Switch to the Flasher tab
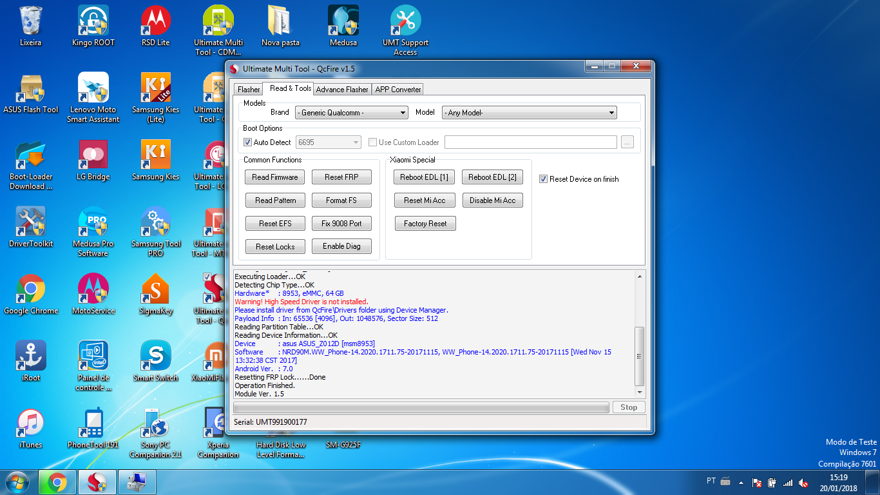The width and height of the screenshot is (880, 495). pos(249,90)
